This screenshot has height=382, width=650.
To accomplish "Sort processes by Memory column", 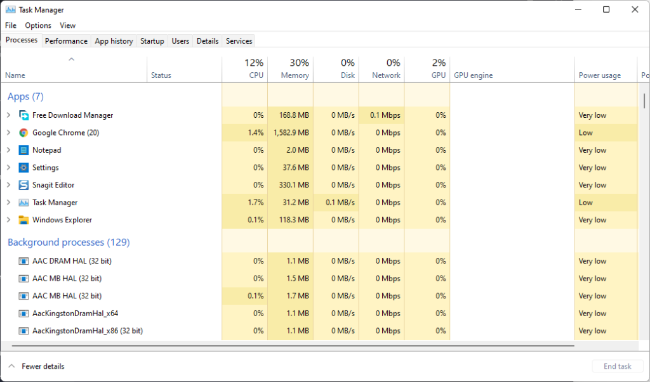I will (291, 70).
